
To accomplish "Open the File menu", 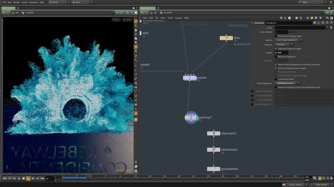I will 4,2.
